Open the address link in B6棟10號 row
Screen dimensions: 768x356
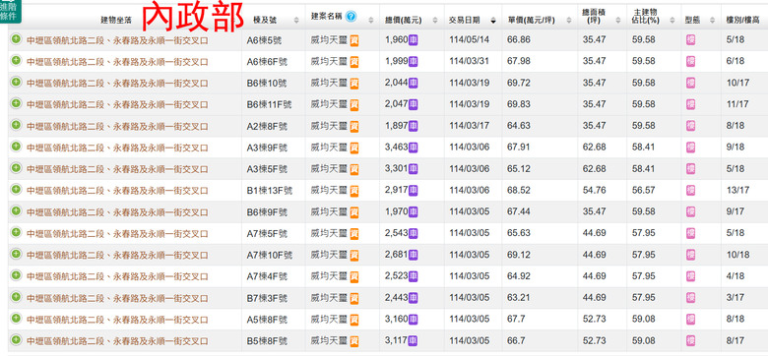point(117,84)
